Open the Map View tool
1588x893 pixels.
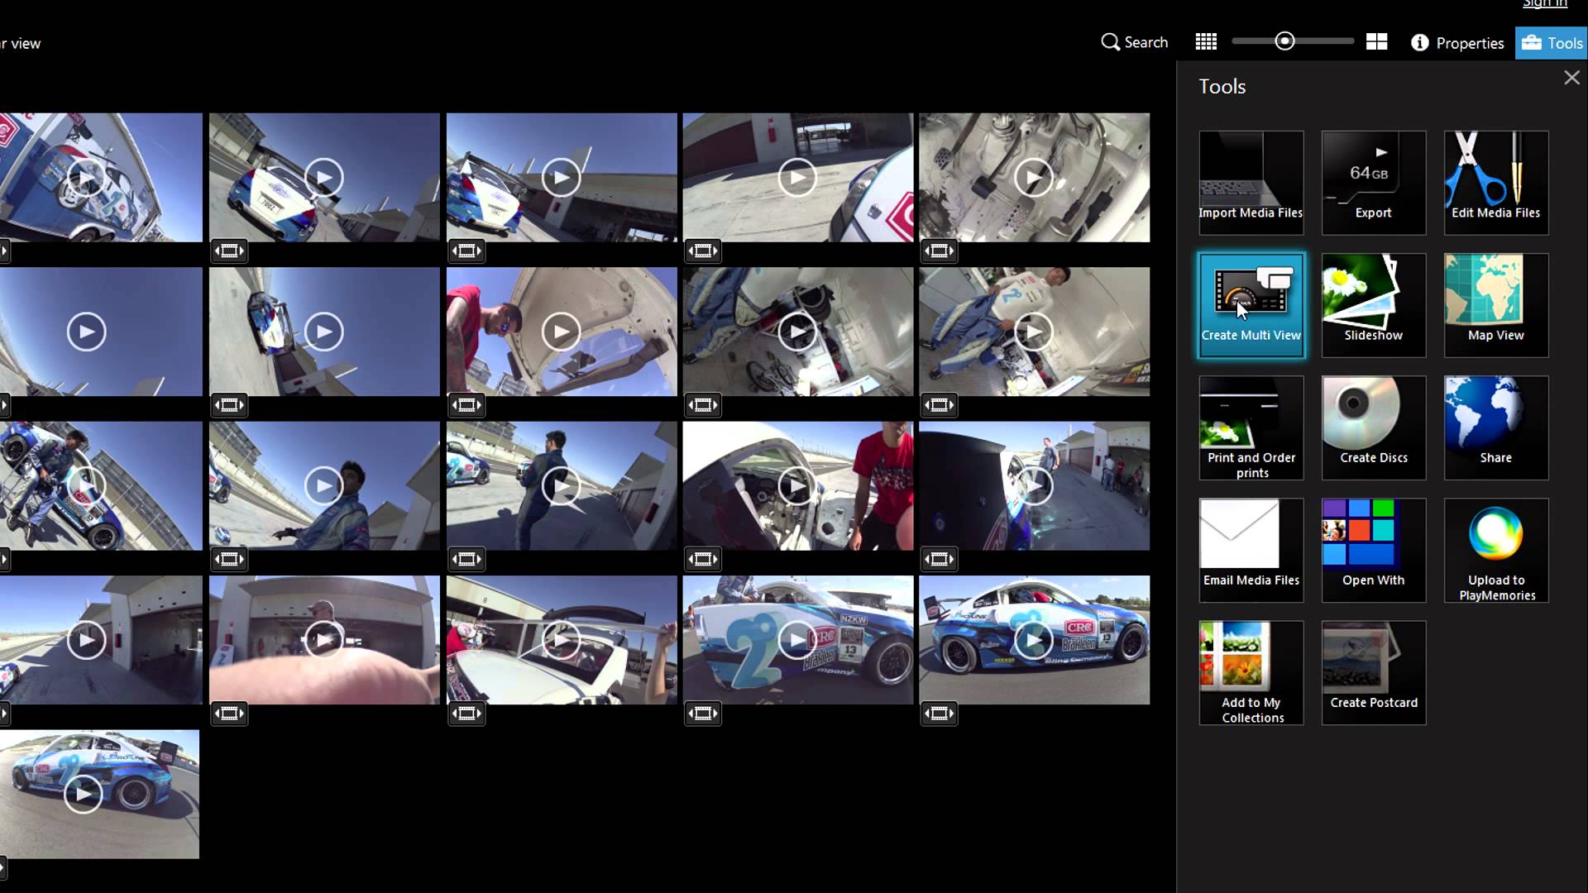point(1495,304)
